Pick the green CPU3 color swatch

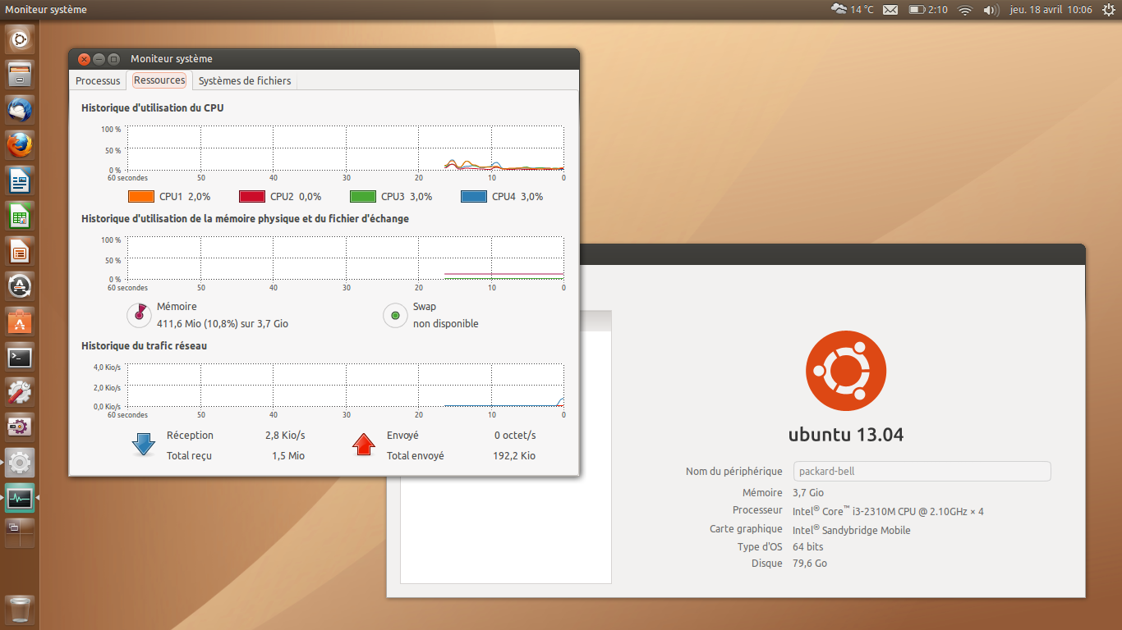(363, 197)
